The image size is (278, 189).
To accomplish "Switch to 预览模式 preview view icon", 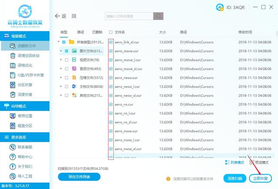I will click(252, 162).
